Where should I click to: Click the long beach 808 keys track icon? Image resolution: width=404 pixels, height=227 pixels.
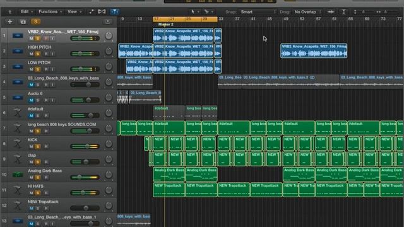[x=18, y=128]
